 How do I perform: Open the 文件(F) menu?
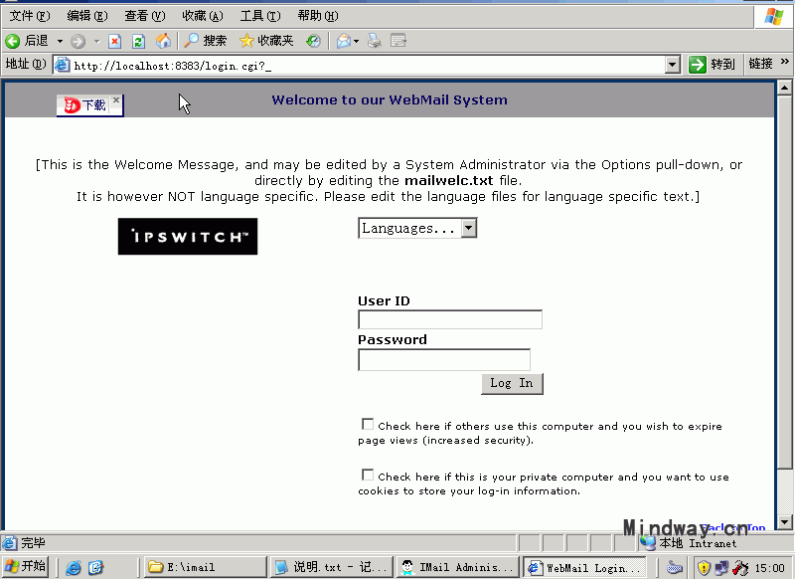point(29,16)
